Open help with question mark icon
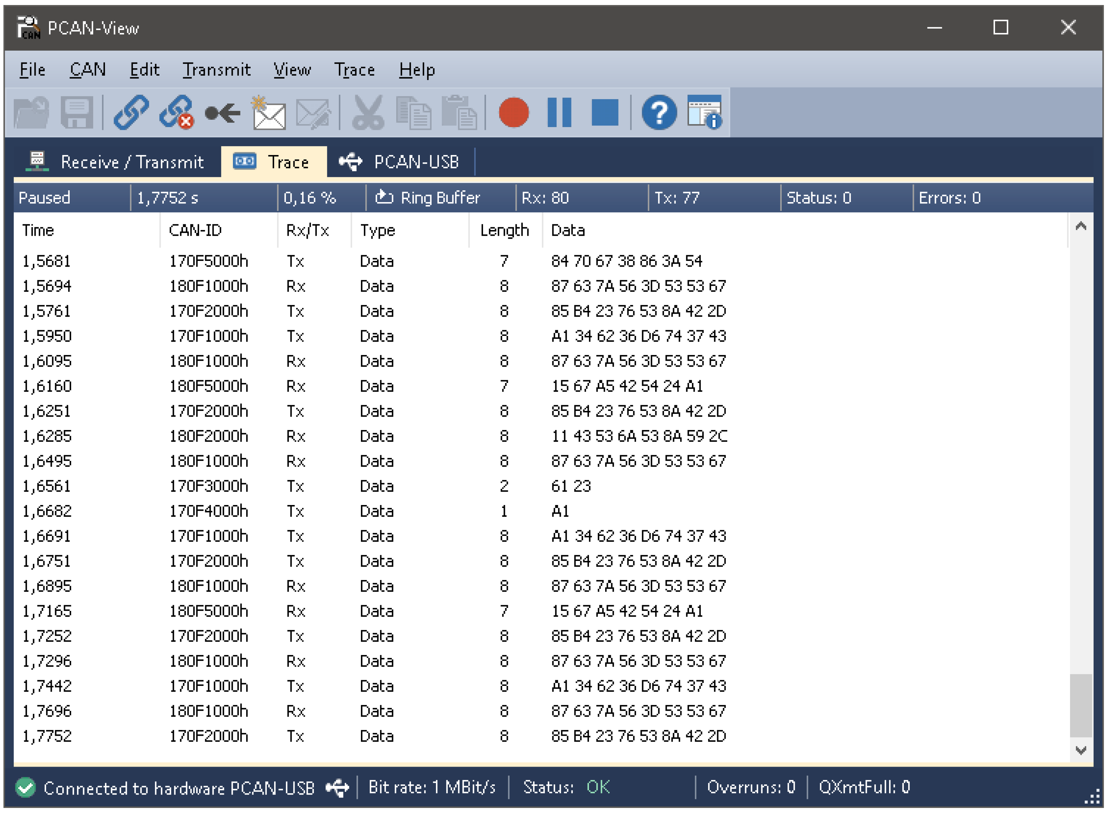This screenshot has height=813, width=1108. pos(659,113)
